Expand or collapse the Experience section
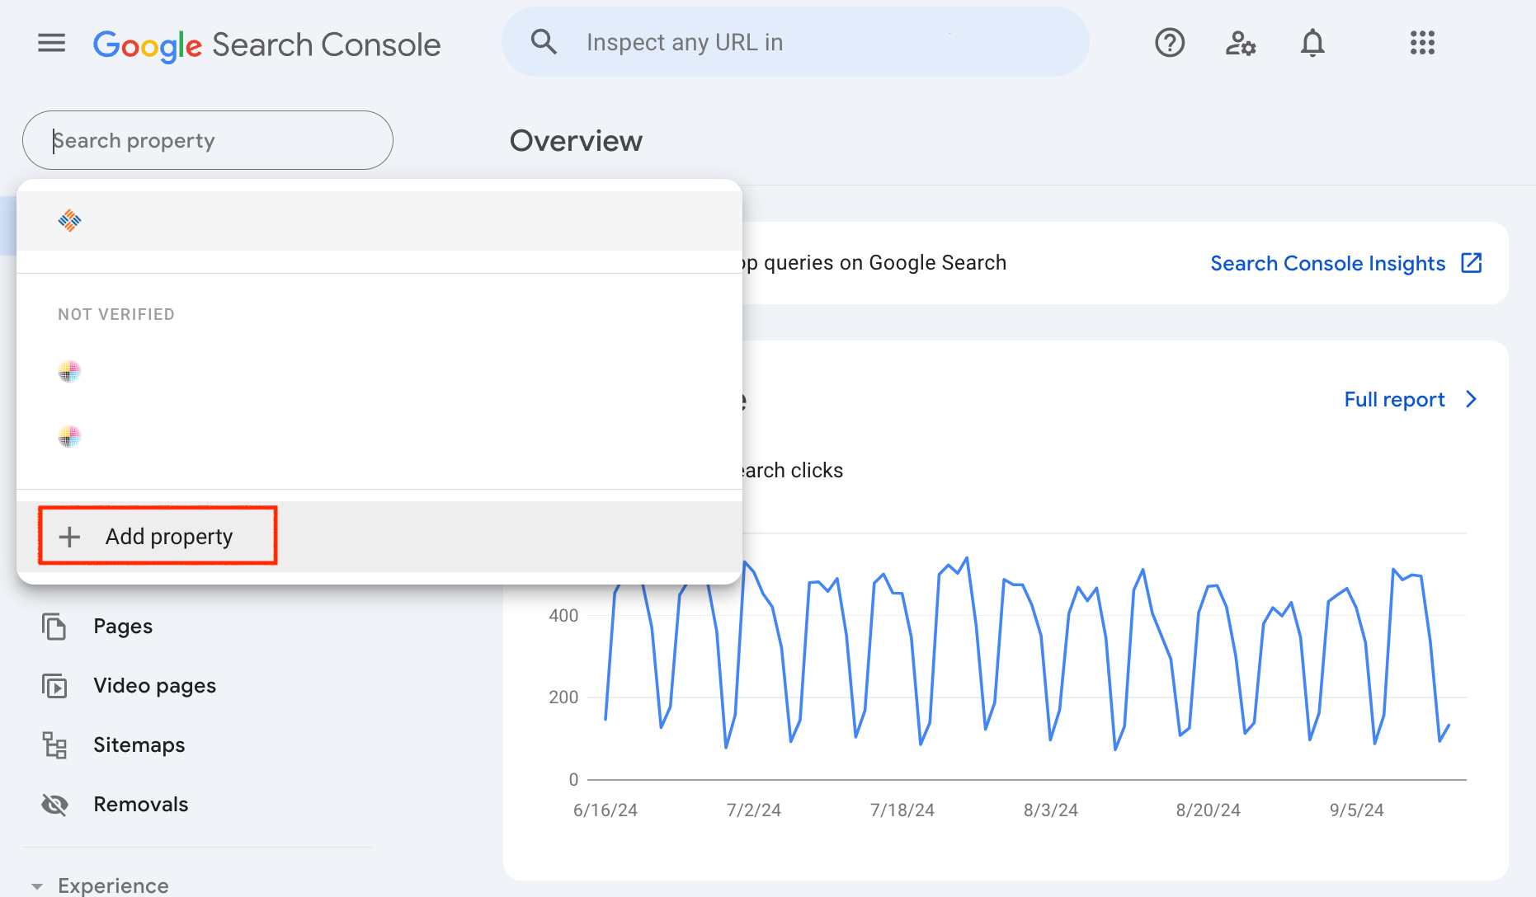Screen dimensions: 1536x897 (x=37, y=886)
